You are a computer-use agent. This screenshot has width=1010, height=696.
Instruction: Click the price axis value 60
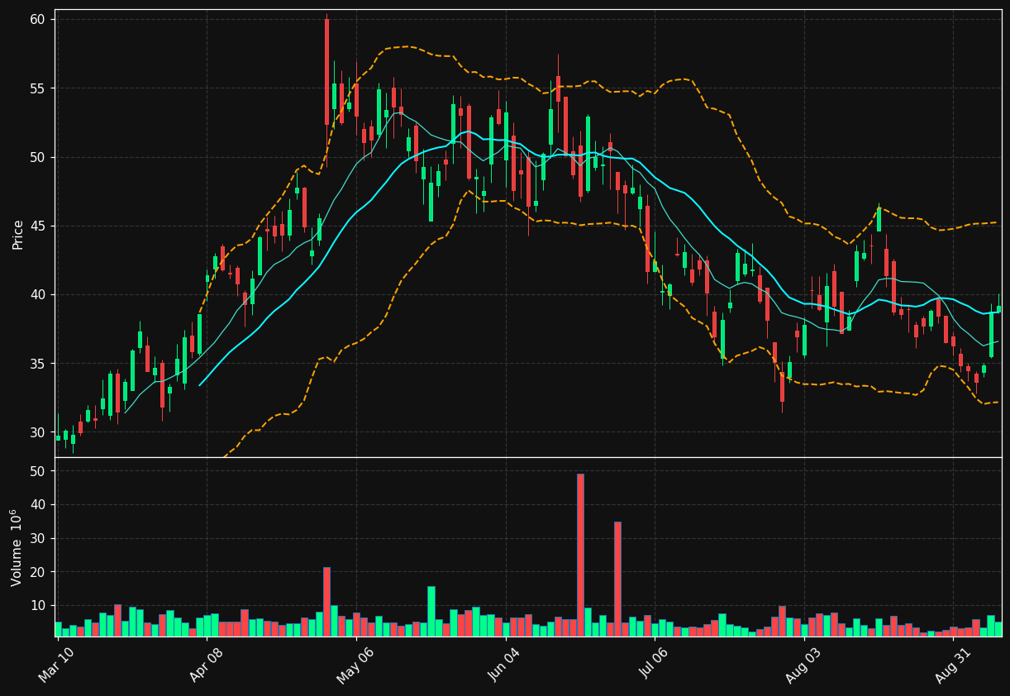coord(39,19)
